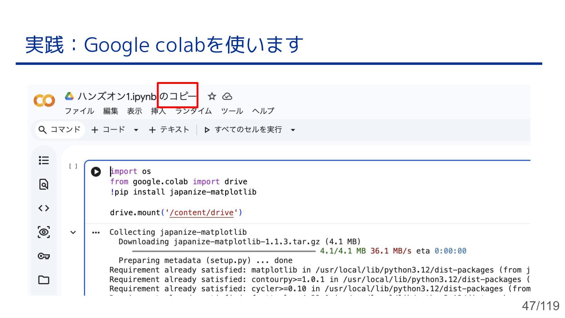Click the 'from google.colab import drive' line
The width and height of the screenshot is (565, 318).
tap(179, 182)
